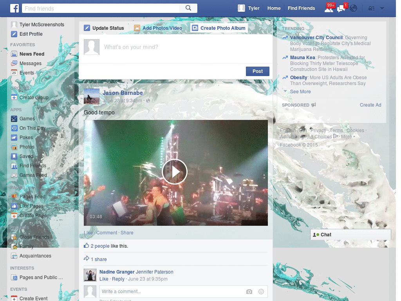The width and height of the screenshot is (401, 301).
Task: Click the search magnifier button
Action: [188, 8]
